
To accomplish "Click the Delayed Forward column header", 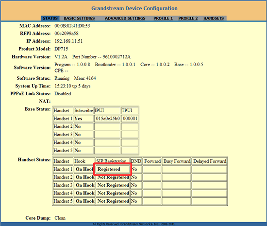I will click(210, 161).
